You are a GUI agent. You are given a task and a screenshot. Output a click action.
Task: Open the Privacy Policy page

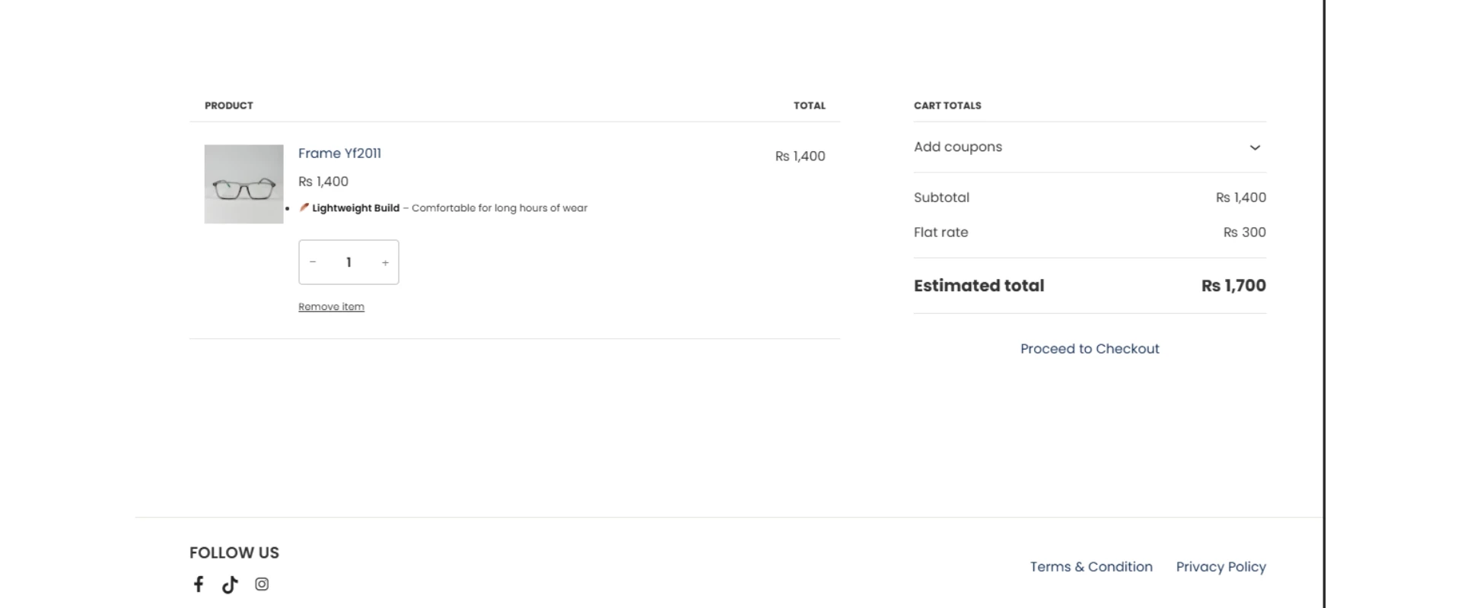click(x=1221, y=567)
